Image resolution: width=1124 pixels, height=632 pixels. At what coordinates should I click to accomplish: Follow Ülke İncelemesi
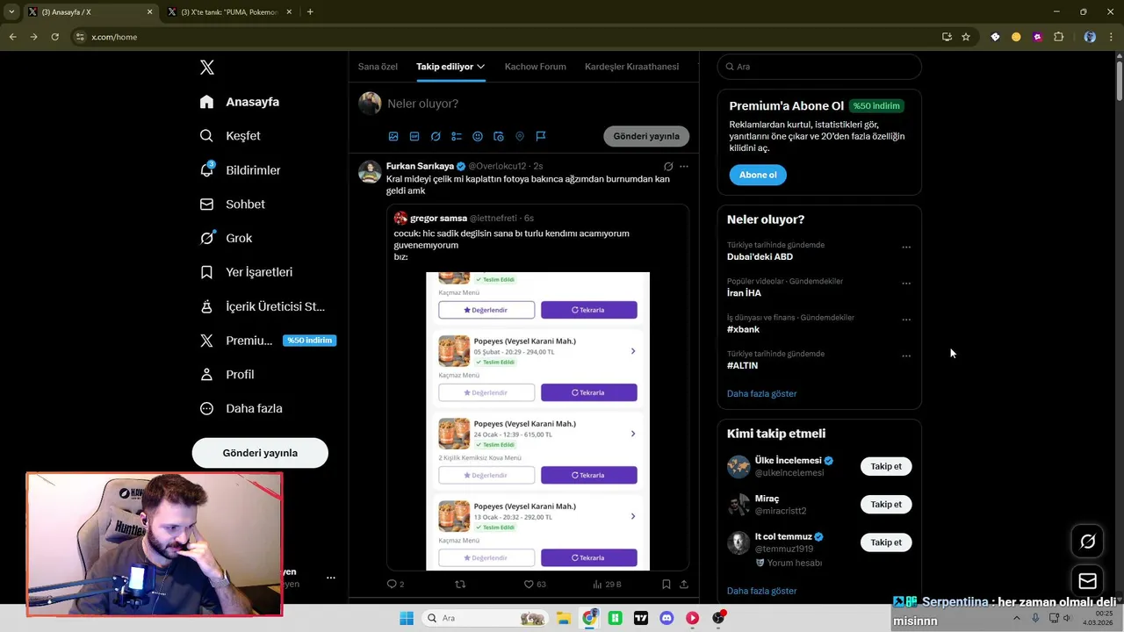click(886, 466)
